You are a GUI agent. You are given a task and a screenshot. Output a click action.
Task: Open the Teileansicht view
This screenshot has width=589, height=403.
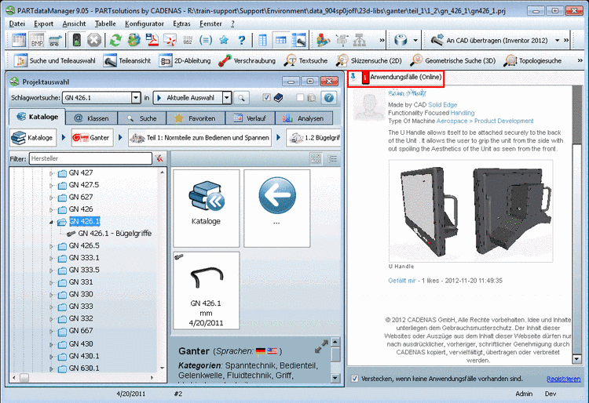(127, 60)
